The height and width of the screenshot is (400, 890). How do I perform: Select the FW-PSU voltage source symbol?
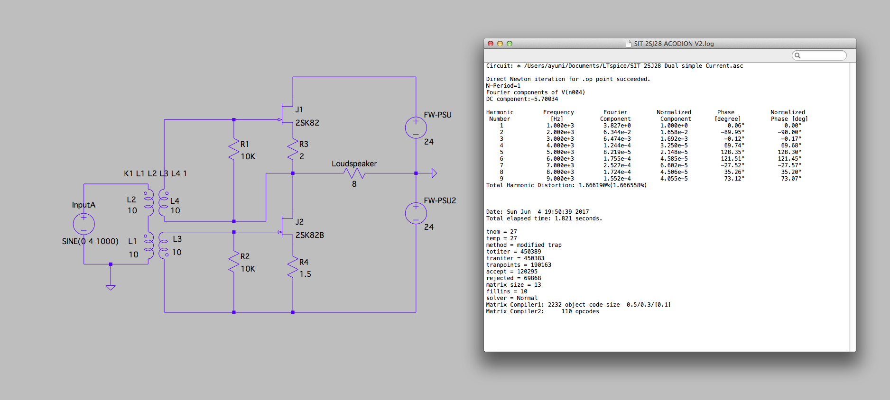pos(416,128)
